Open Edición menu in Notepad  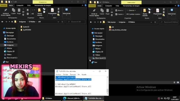coord(66,74)
